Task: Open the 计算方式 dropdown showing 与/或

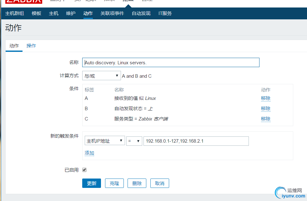Action: point(101,75)
